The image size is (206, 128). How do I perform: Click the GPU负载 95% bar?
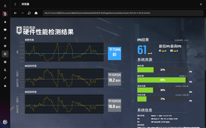(x=163, y=80)
